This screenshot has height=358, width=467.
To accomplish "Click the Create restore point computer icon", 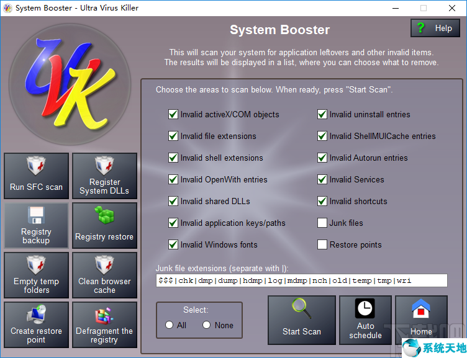I will tap(36, 314).
